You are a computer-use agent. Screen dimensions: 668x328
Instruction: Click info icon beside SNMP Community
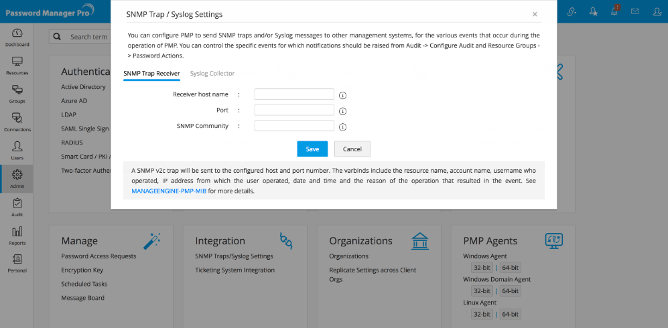[x=342, y=127]
